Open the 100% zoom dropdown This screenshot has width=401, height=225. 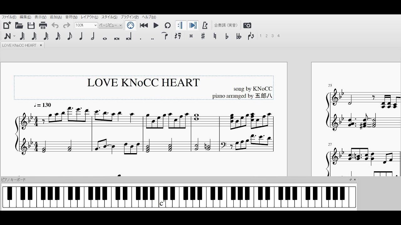85,25
